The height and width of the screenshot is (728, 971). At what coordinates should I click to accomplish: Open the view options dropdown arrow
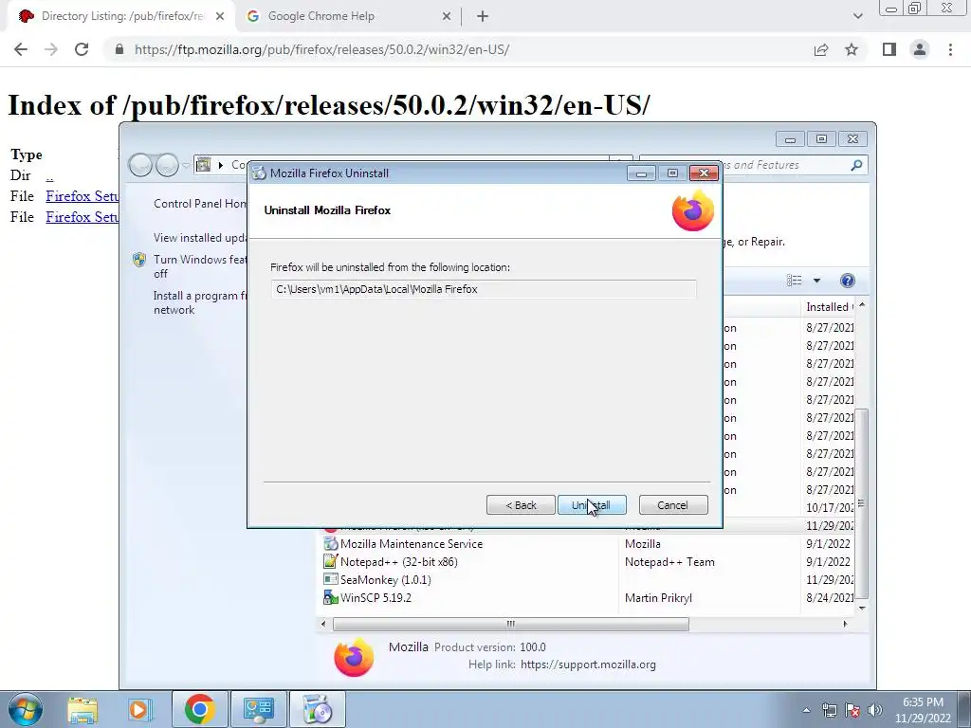(816, 281)
